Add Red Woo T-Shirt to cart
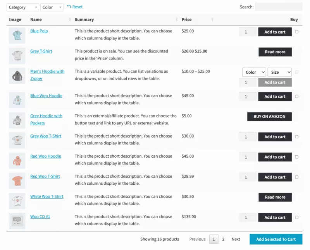Viewport: 310px width, 250px height. (275, 177)
